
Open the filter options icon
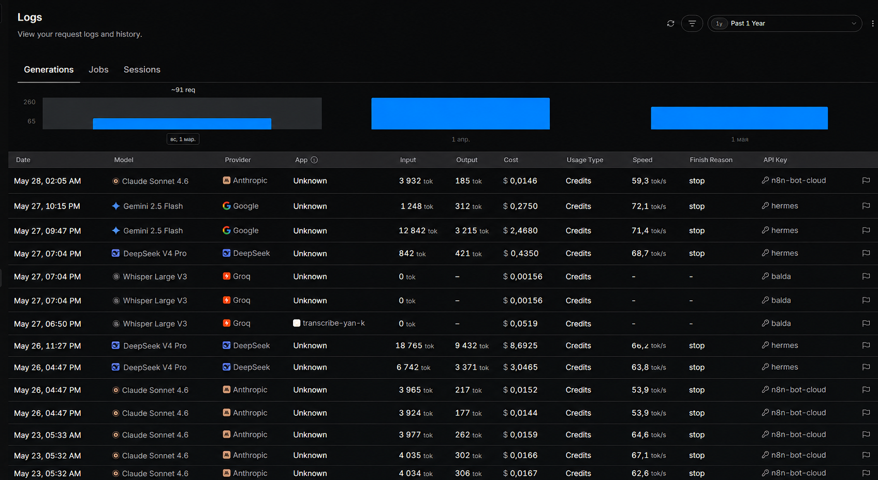tap(692, 23)
